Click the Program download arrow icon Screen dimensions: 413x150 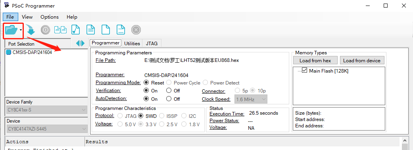click(x=31, y=30)
